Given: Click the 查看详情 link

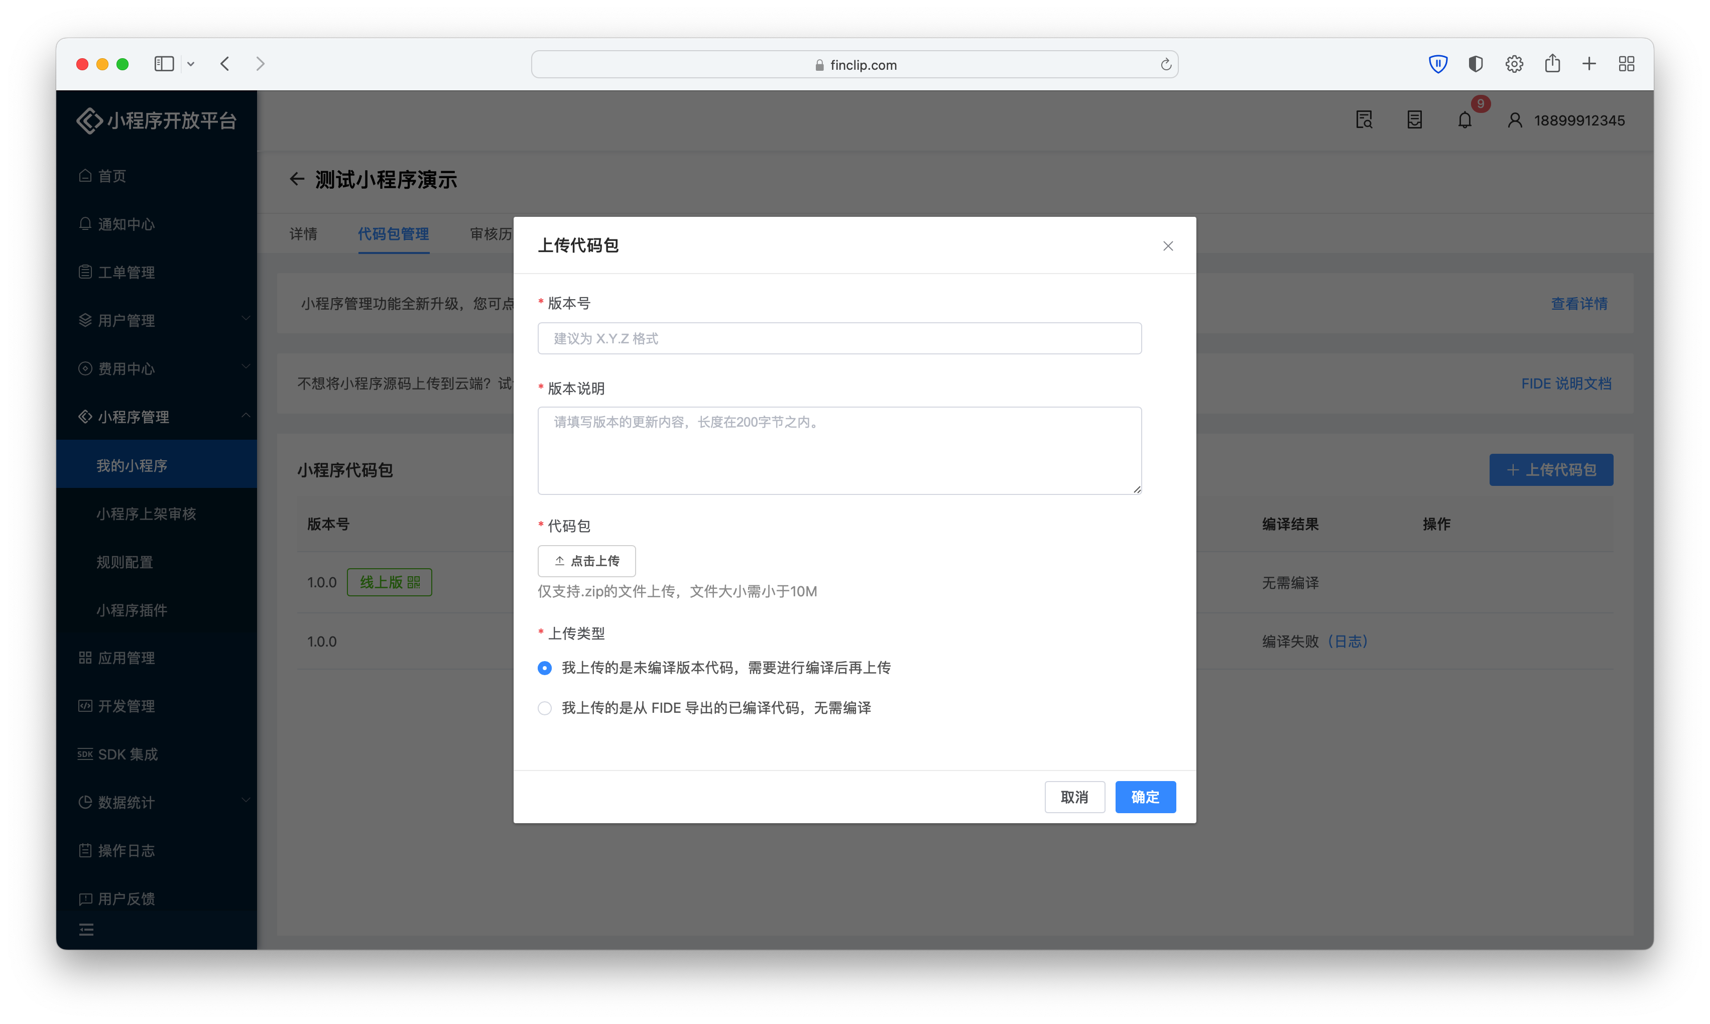Looking at the screenshot, I should click(x=1579, y=304).
